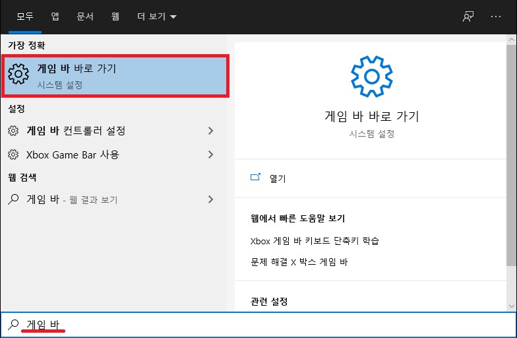Select the 모두 tab
This screenshot has width=517, height=338.
[25, 16]
